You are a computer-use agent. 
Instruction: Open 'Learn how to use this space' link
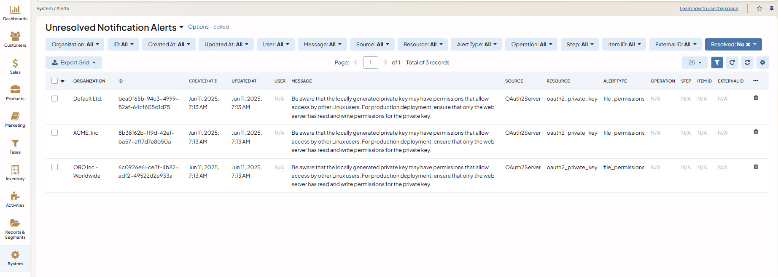coord(708,8)
